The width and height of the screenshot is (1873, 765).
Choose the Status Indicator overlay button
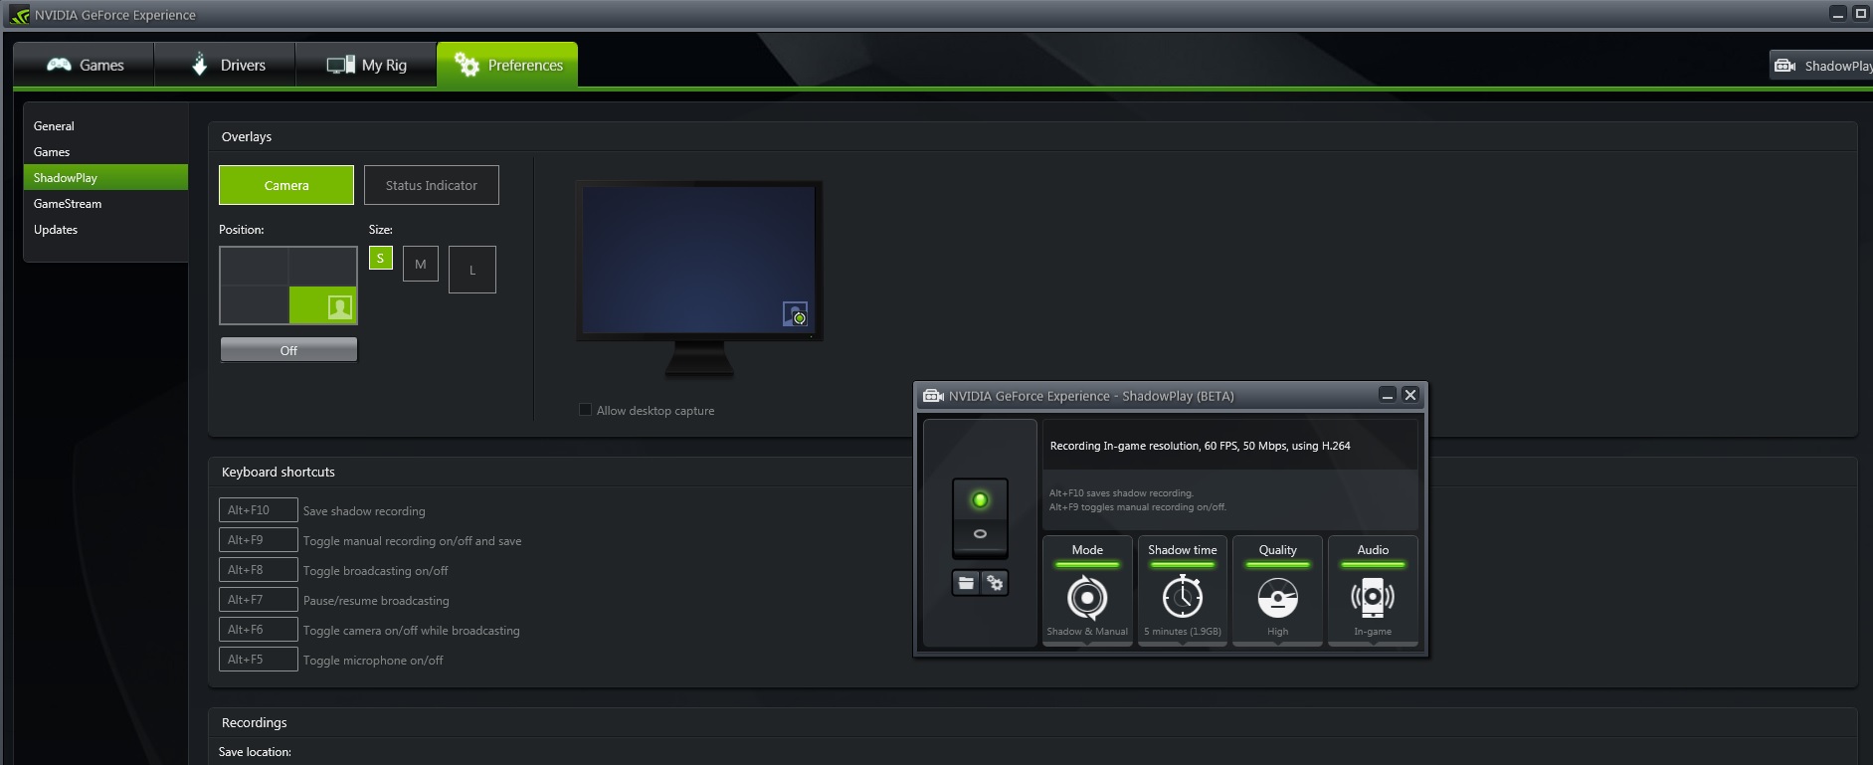[x=432, y=185]
